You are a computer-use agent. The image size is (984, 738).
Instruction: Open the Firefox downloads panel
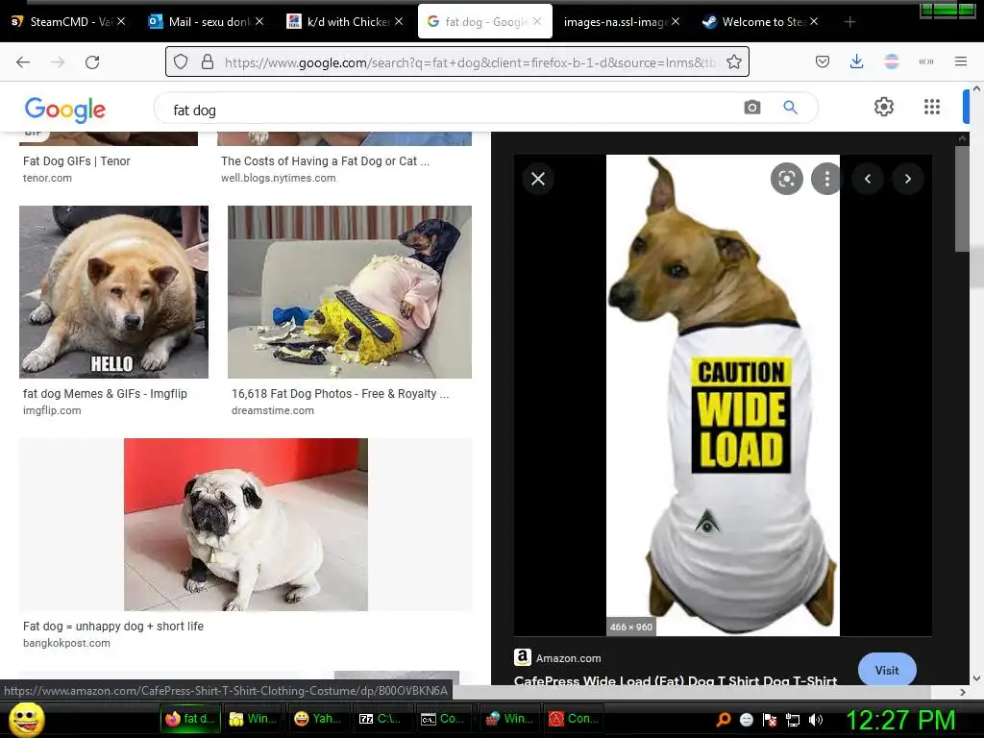tap(856, 61)
